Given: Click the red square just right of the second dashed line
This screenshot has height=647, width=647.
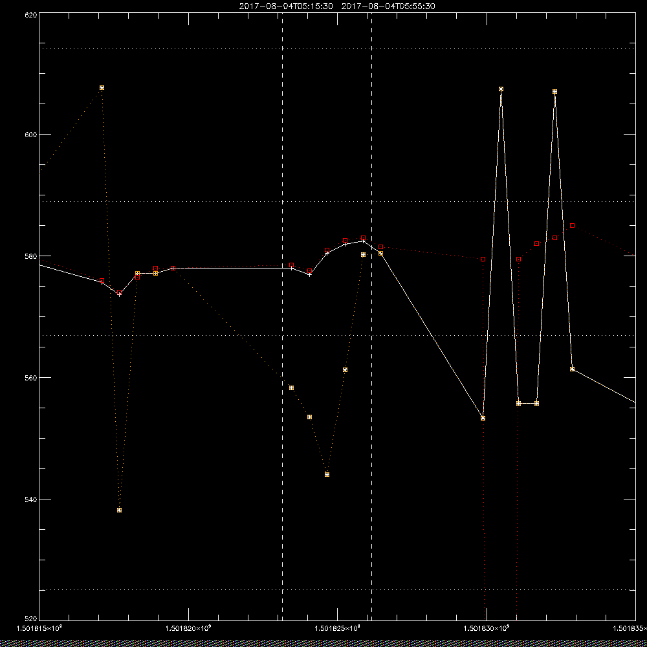Looking at the screenshot, I should click(x=380, y=247).
